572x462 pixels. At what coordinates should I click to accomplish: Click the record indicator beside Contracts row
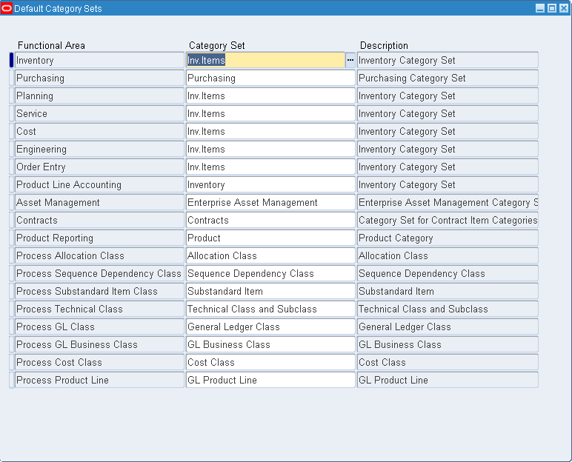click(11, 220)
